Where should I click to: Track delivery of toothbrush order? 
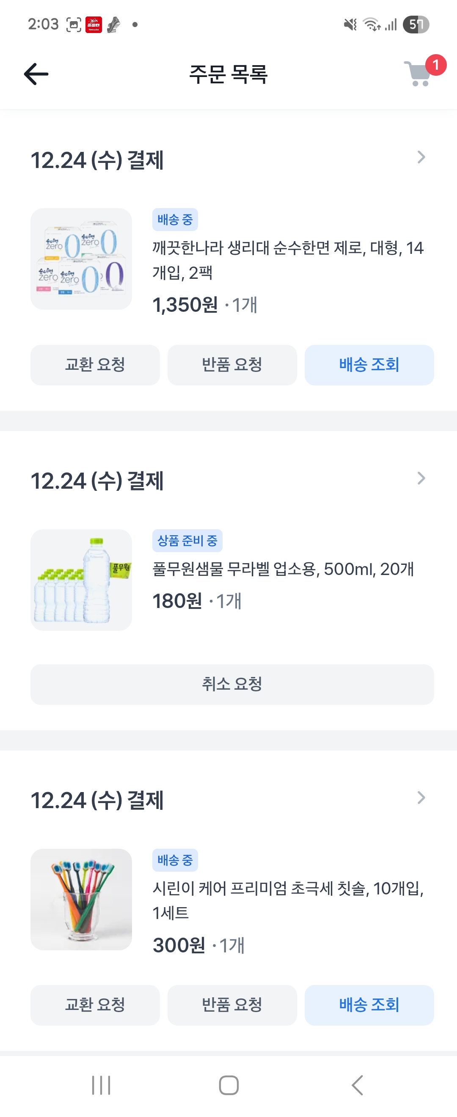point(369,1005)
